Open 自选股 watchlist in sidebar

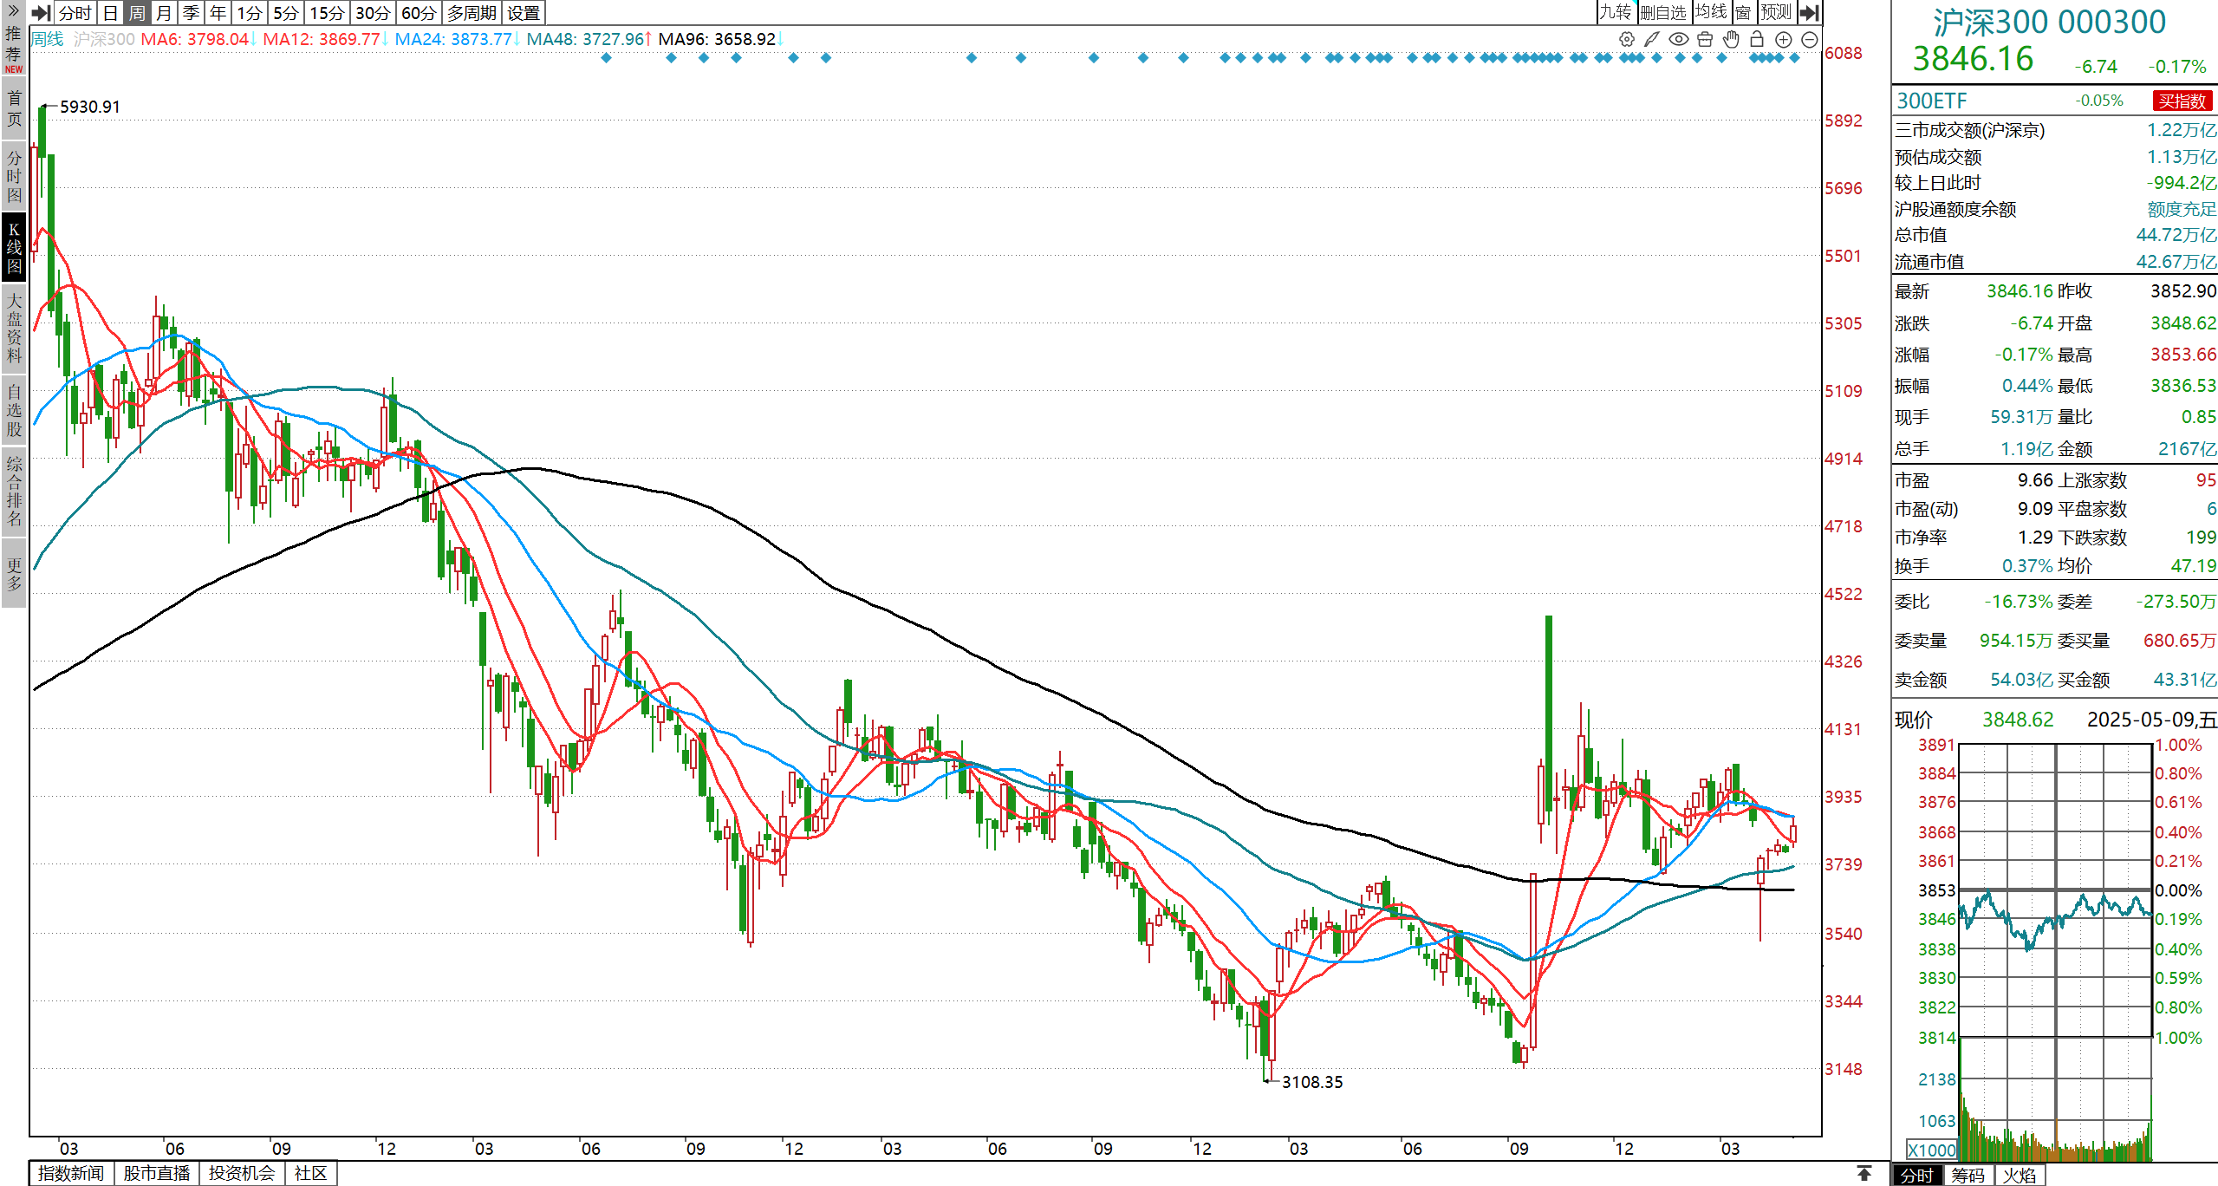point(13,409)
